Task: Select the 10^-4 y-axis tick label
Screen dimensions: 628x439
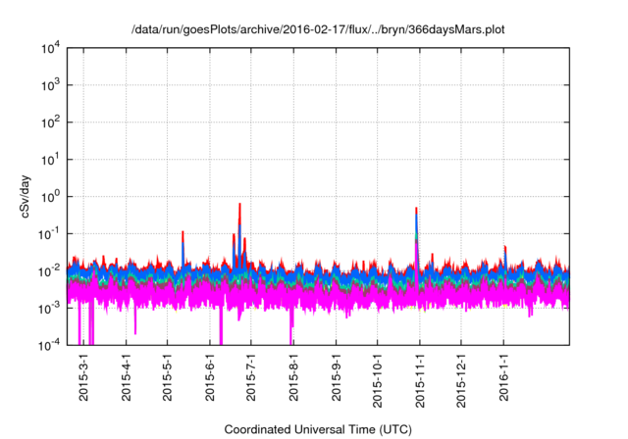Action: click(51, 344)
